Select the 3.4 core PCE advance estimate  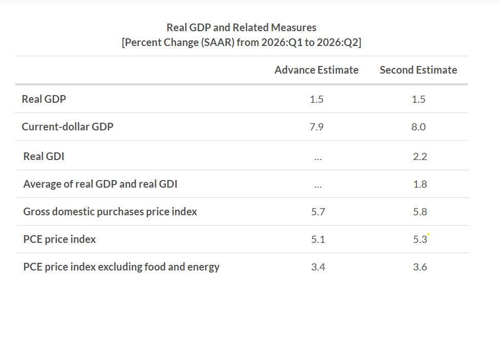point(318,267)
